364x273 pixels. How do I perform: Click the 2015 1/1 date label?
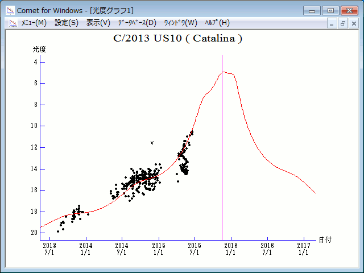159,249
